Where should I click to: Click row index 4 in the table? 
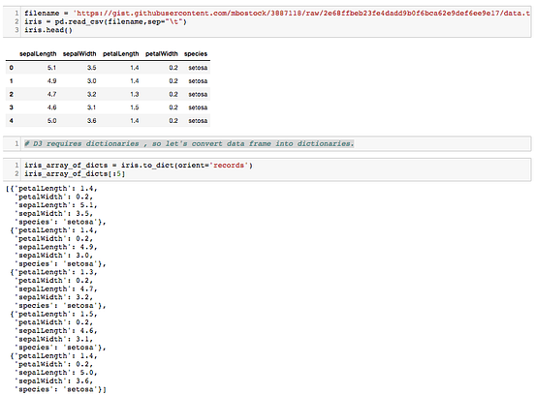pos(12,121)
